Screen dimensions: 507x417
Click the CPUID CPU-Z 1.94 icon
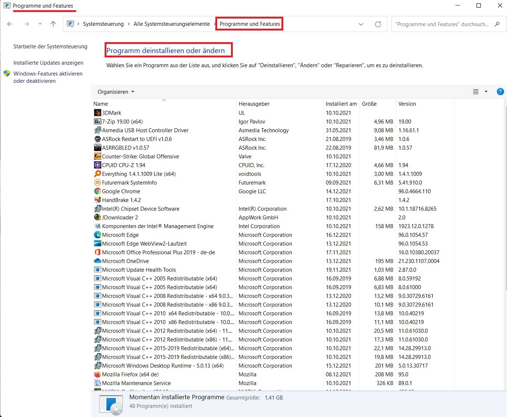pyautogui.click(x=97, y=165)
